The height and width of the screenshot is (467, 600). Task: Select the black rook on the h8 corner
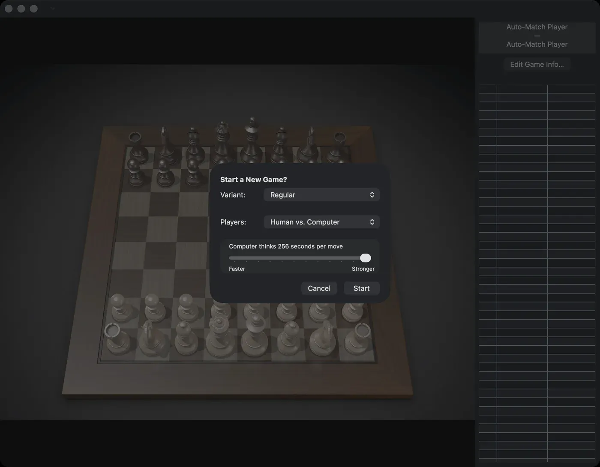coord(339,147)
